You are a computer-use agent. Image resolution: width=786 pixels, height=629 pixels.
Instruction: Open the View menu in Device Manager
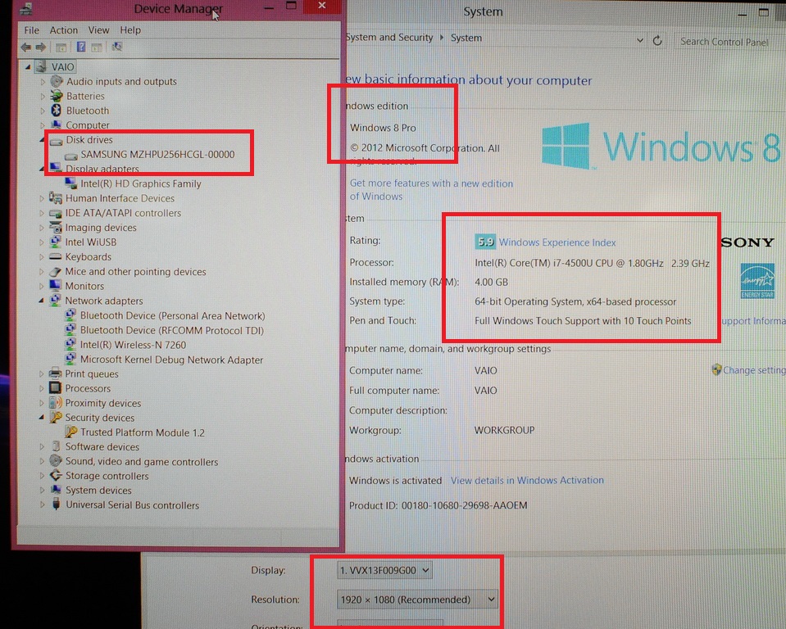click(x=98, y=30)
